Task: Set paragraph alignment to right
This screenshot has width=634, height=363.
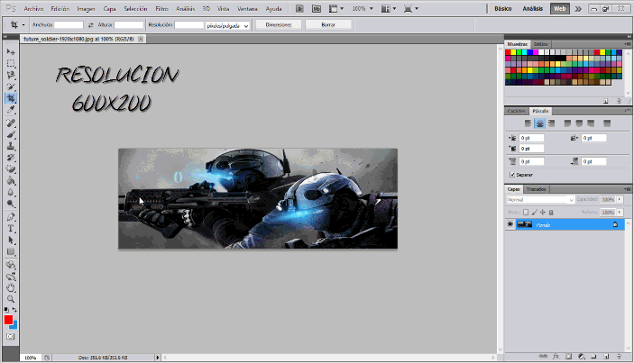Action: [551, 123]
